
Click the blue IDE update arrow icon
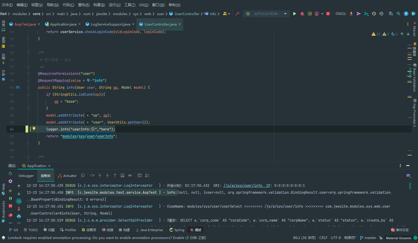(x=406, y=14)
